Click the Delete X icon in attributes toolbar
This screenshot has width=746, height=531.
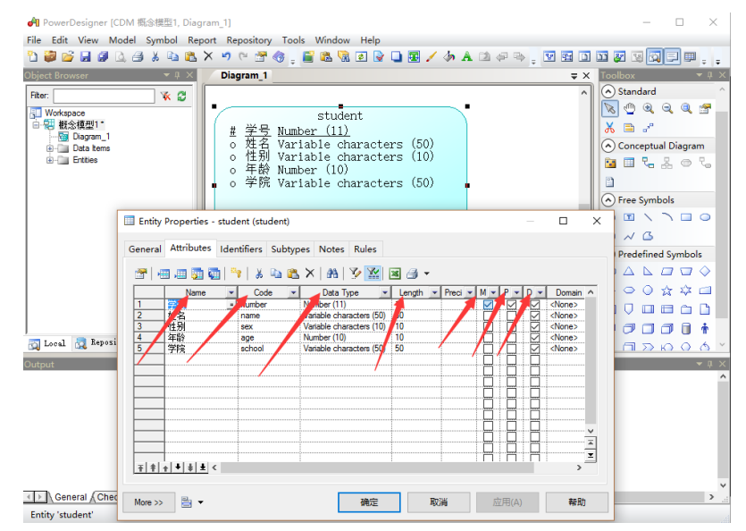point(310,274)
